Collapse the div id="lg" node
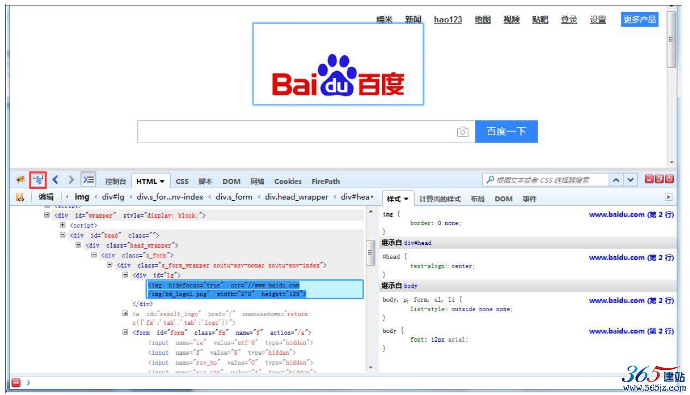The image size is (690, 395). pos(125,275)
